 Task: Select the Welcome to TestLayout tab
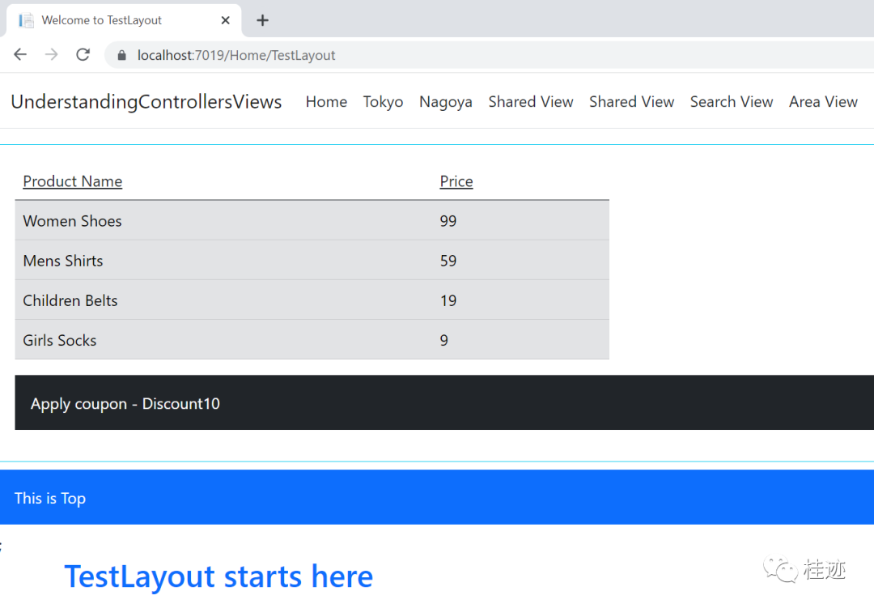pos(125,20)
